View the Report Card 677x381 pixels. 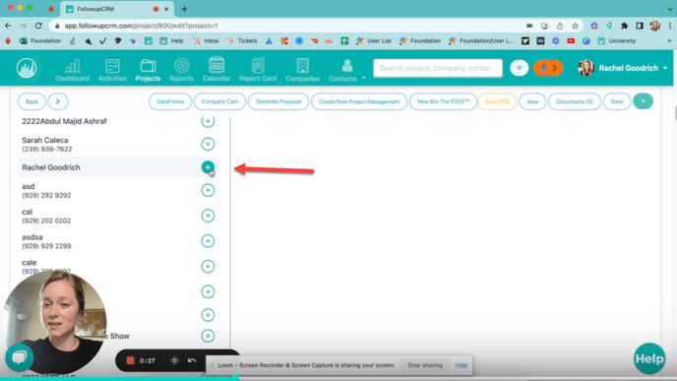258,70
